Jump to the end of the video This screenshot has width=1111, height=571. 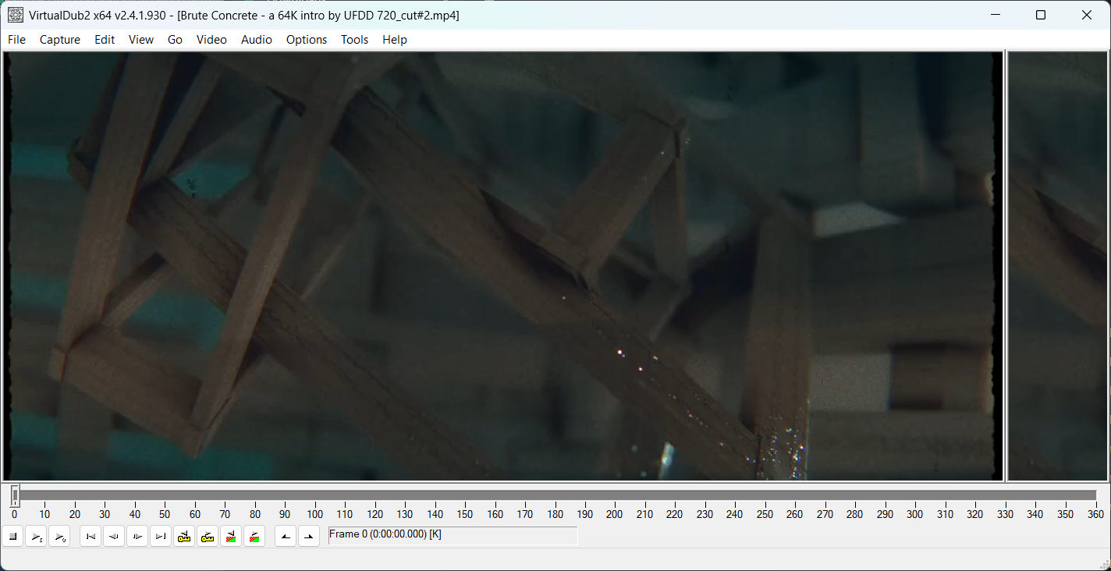pos(161,536)
